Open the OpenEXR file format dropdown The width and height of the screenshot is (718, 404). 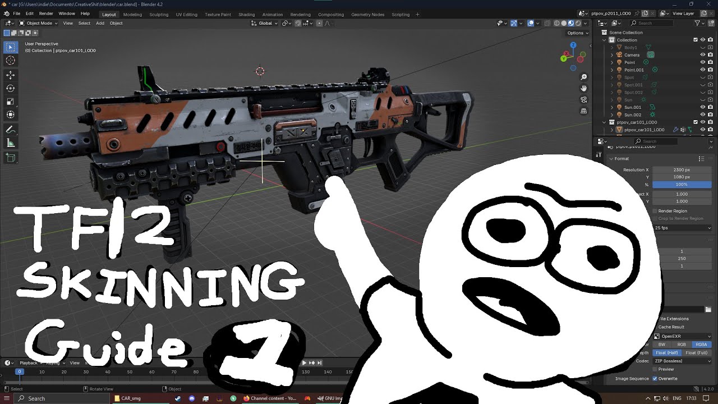tap(682, 336)
